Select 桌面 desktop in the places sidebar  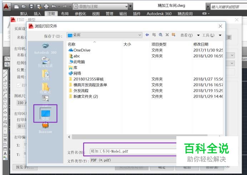pyautogui.click(x=45, y=114)
